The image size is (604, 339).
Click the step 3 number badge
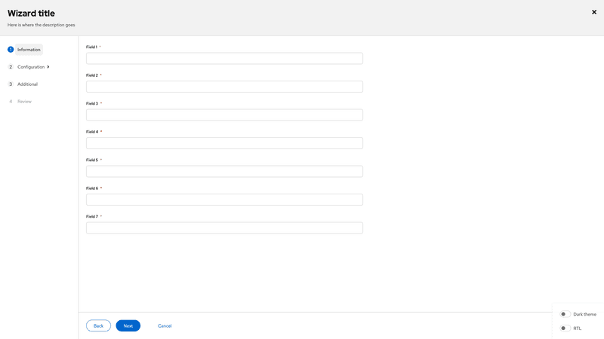(11, 84)
